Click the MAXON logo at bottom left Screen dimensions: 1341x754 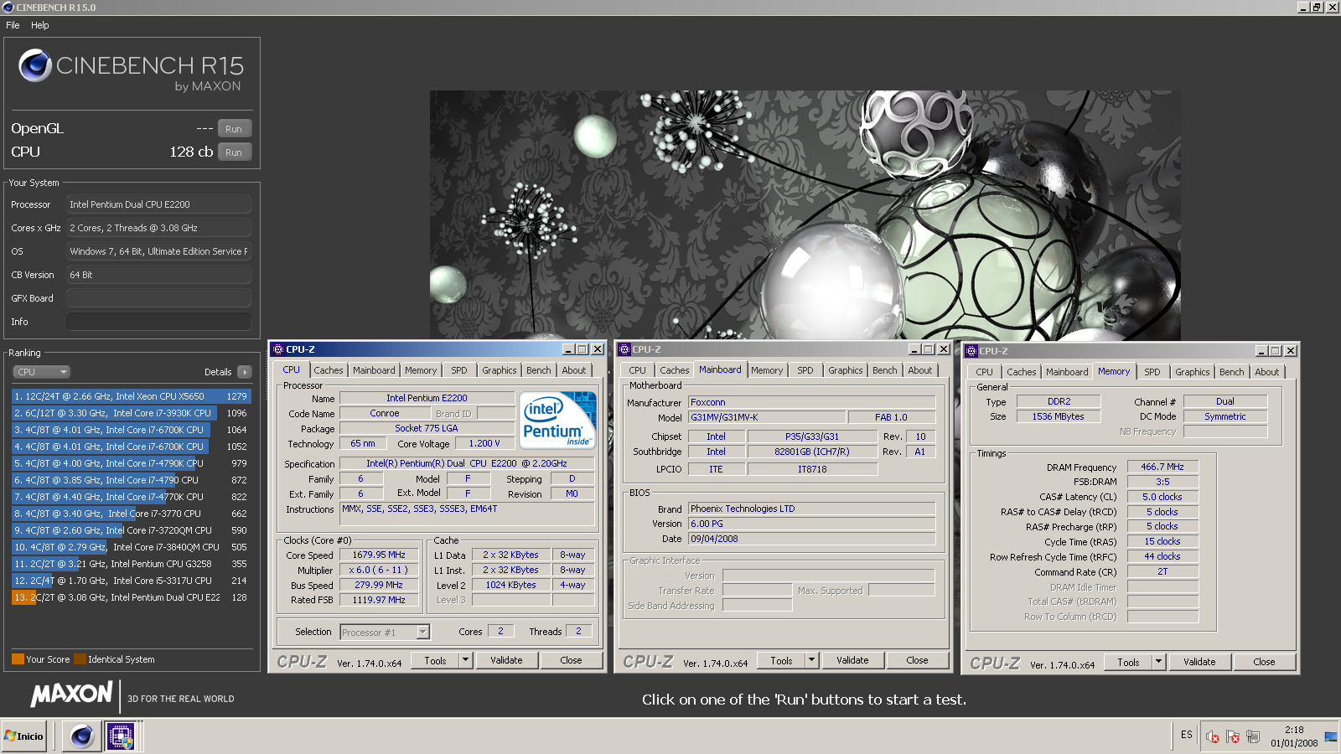(71, 694)
